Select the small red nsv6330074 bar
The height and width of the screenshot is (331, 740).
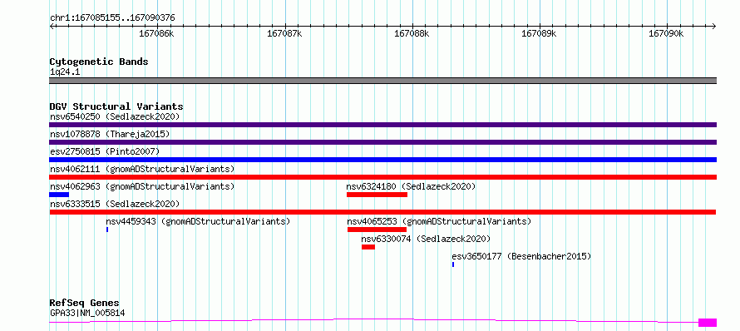tap(368, 247)
